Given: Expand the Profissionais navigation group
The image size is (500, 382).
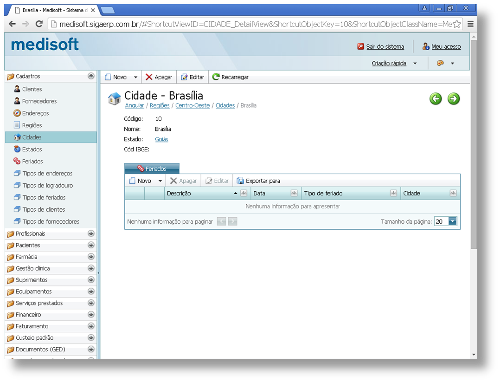Looking at the screenshot, I should coord(91,233).
